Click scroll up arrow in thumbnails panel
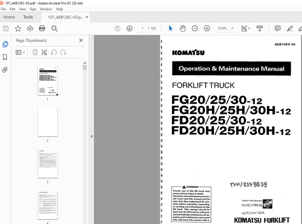Viewport: 302px width, 224px height. coord(85,63)
